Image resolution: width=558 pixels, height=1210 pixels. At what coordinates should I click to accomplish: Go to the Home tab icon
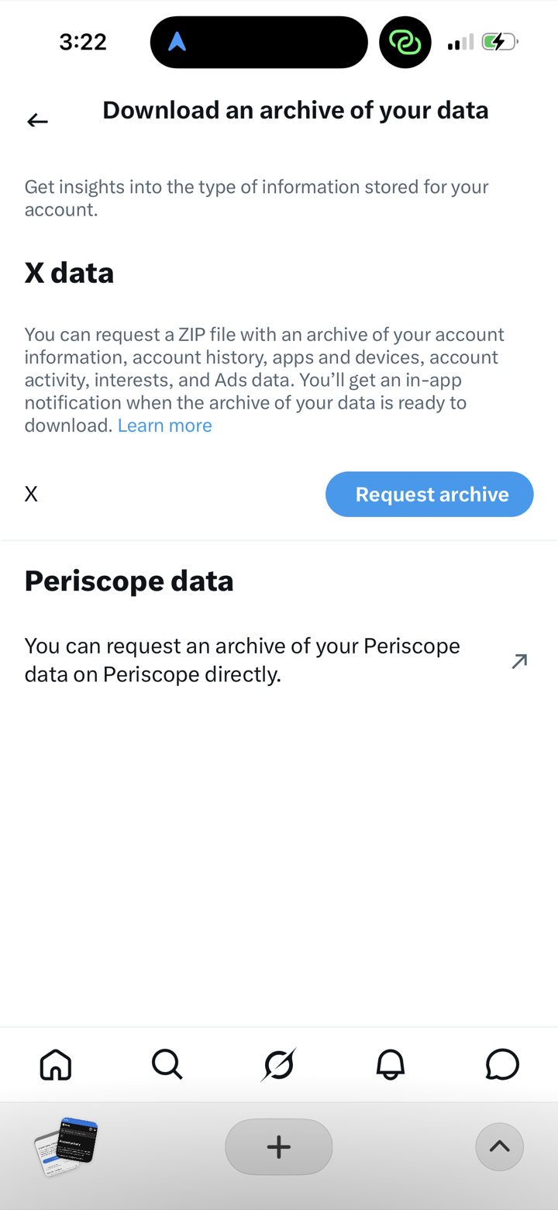click(56, 1064)
